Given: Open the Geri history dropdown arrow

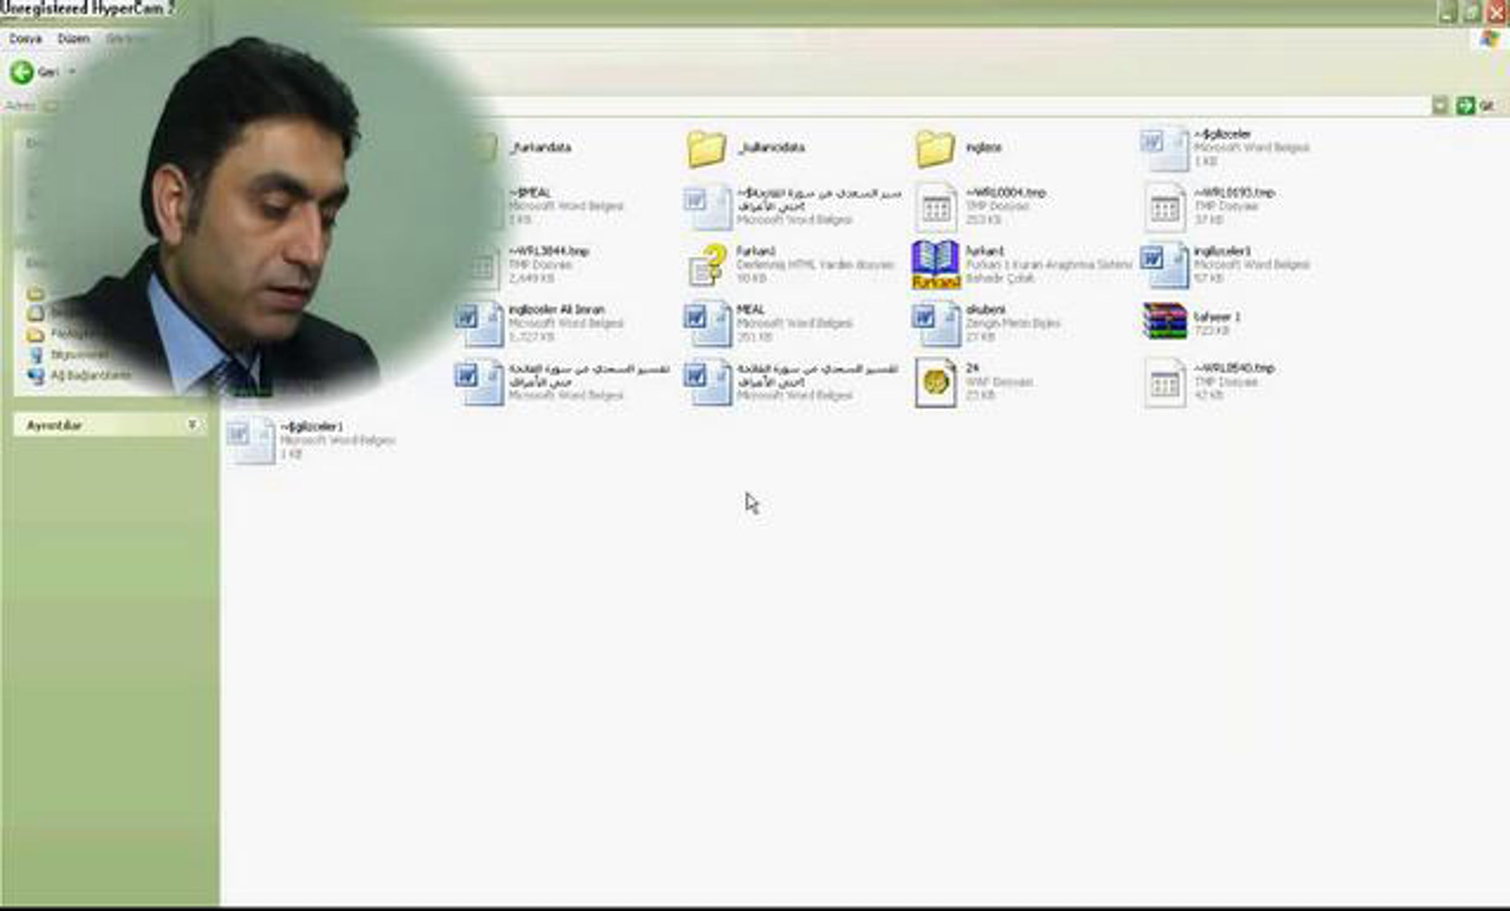Looking at the screenshot, I should pos(72,72).
